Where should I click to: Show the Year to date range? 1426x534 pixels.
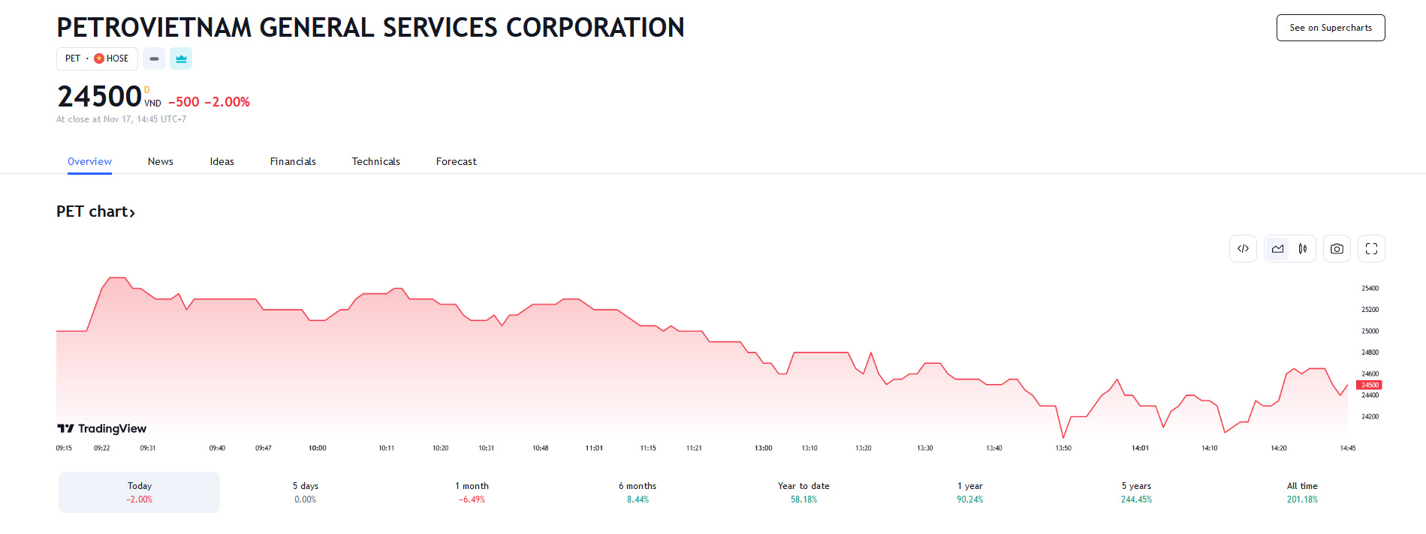click(x=803, y=492)
